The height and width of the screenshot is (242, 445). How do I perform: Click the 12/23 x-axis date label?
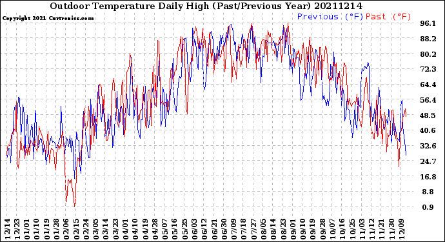[x=17, y=229]
